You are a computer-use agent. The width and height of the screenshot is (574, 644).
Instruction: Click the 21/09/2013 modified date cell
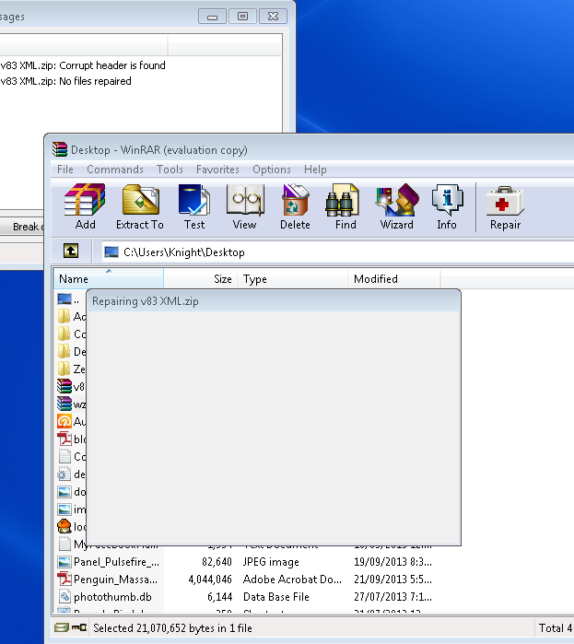coord(392,580)
